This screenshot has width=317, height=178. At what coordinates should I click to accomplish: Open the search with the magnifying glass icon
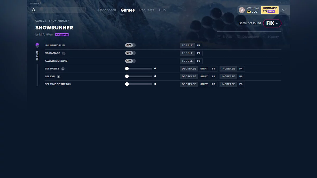(34, 10)
